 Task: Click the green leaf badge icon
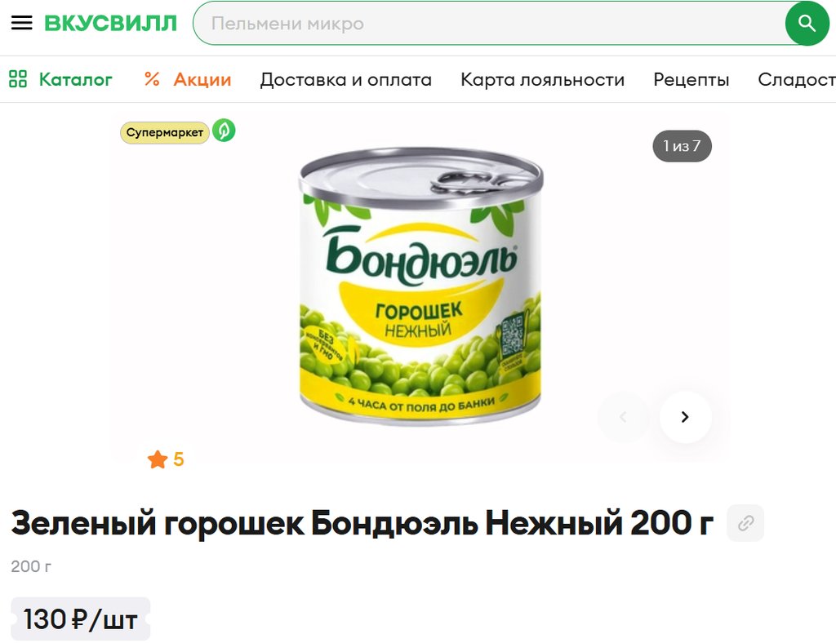tap(224, 131)
